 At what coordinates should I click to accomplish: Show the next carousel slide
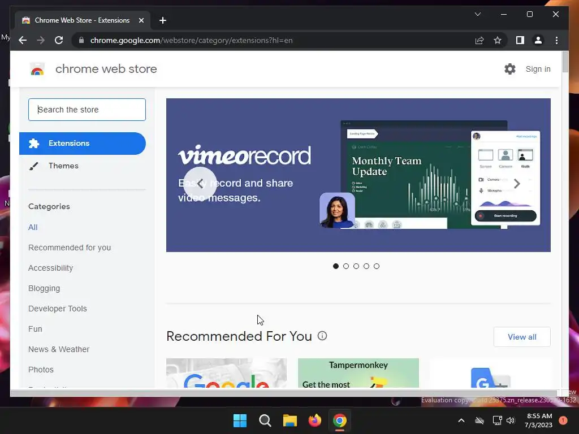point(517,184)
